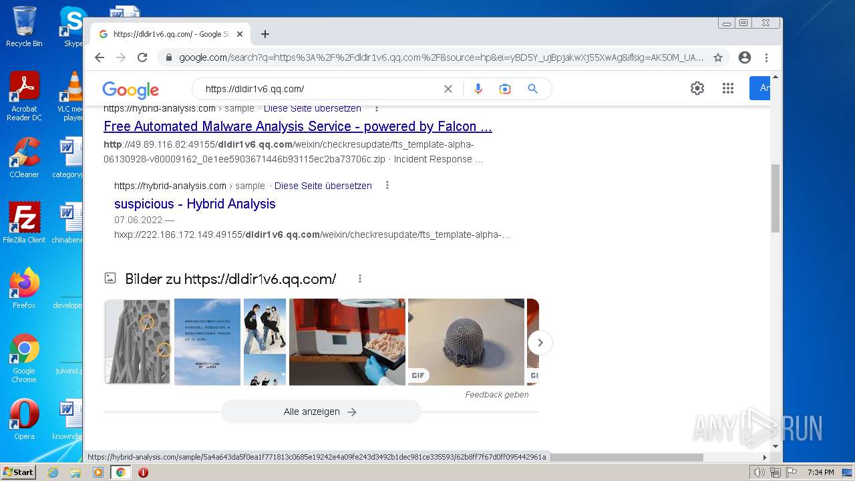Open a new browser tab

click(x=265, y=34)
